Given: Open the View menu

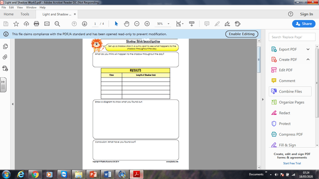Looking at the screenshot, I should pos(20,7).
